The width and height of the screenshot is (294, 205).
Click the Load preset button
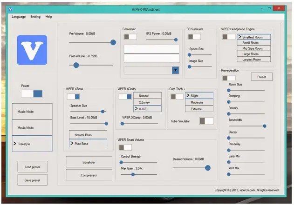(33, 167)
